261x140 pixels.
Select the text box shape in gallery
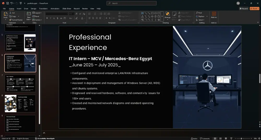click(143, 13)
